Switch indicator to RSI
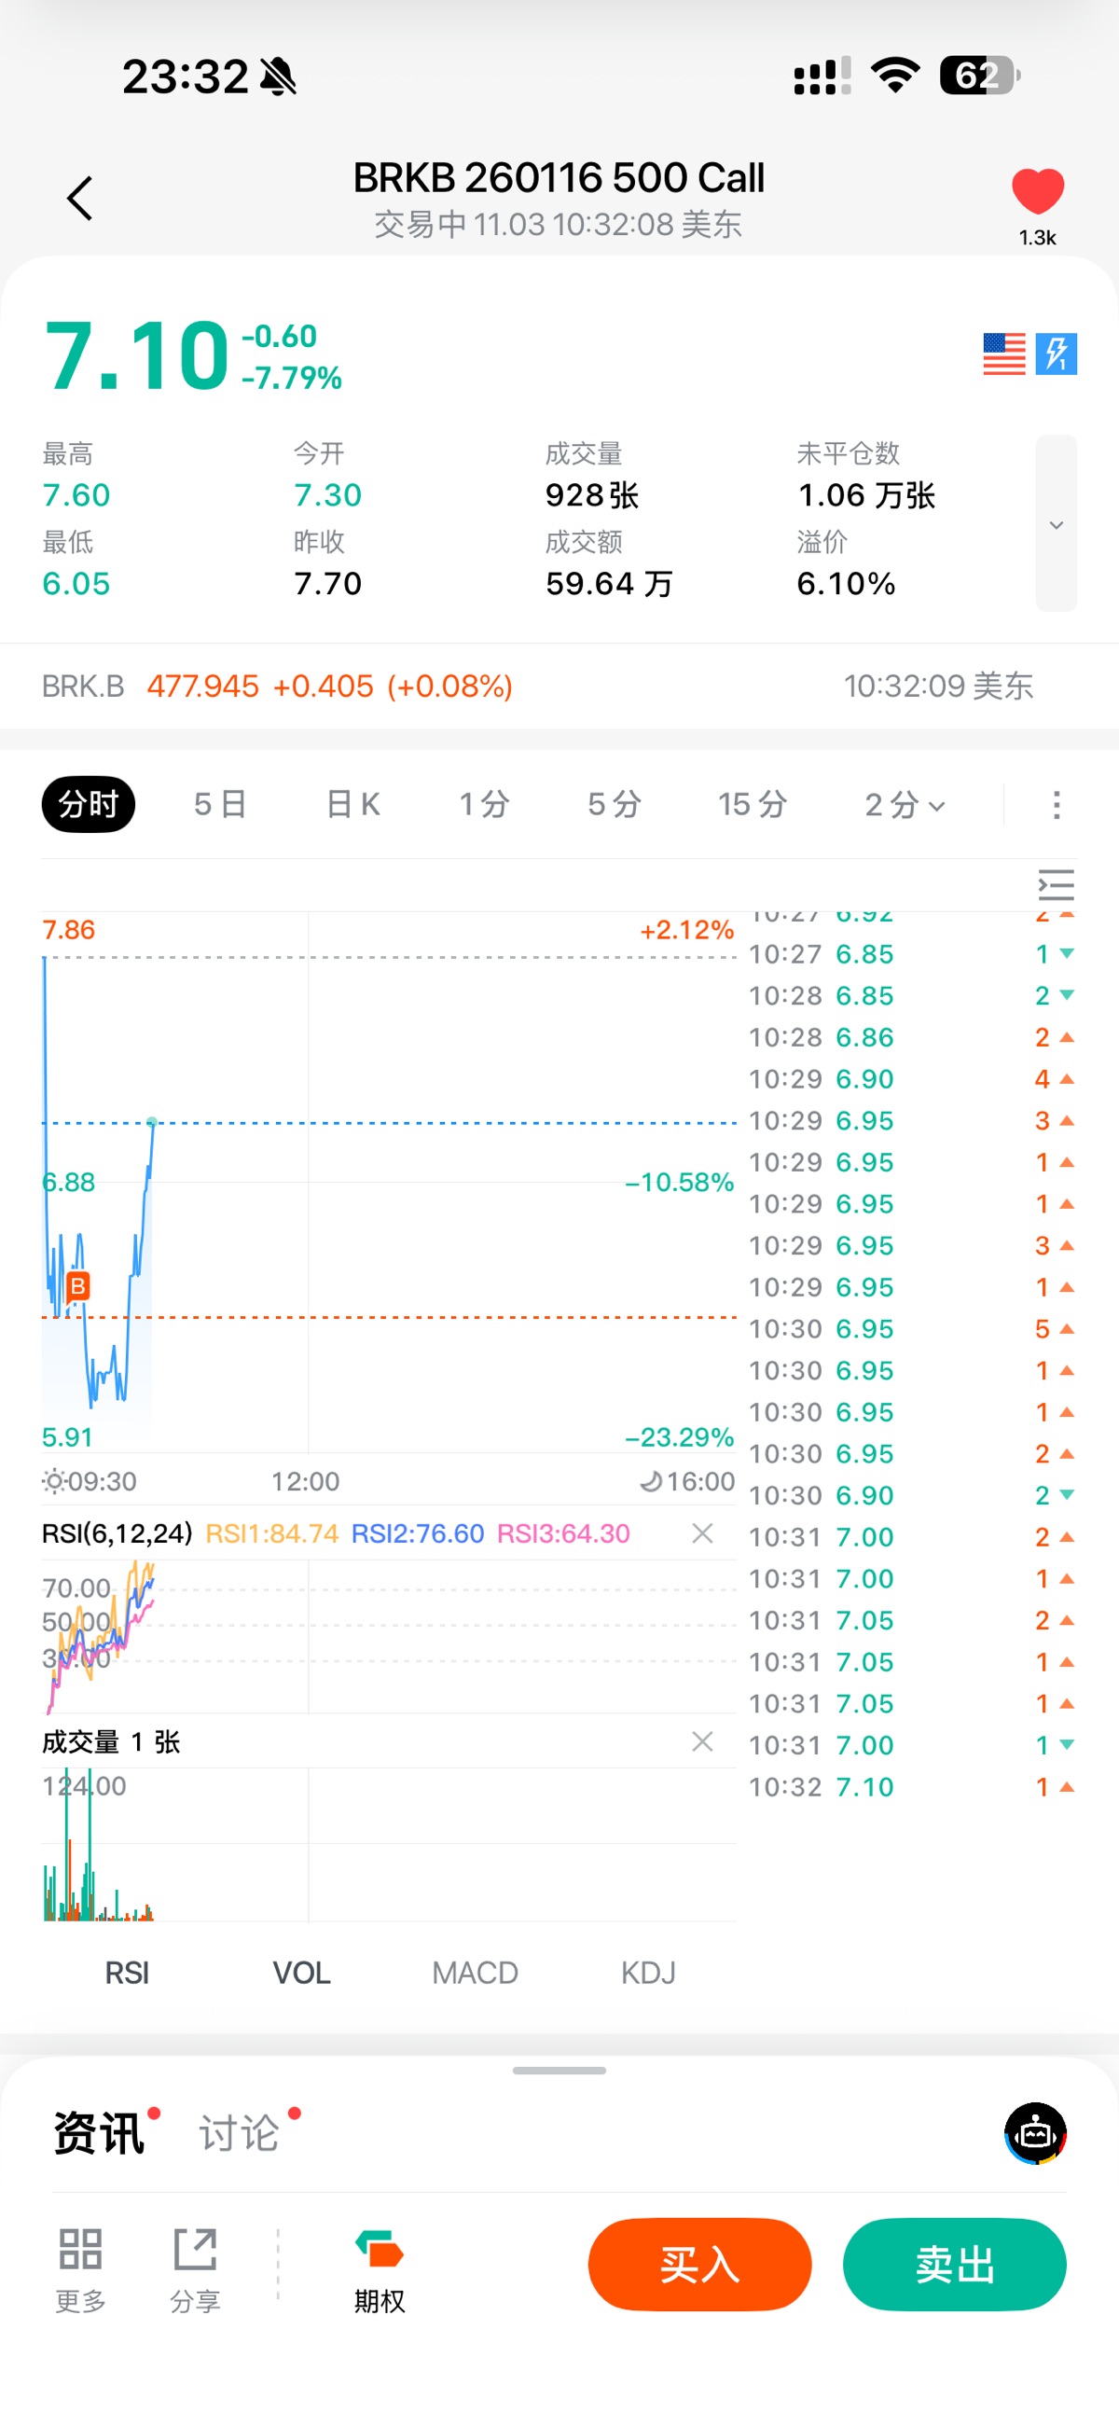 (x=127, y=1973)
